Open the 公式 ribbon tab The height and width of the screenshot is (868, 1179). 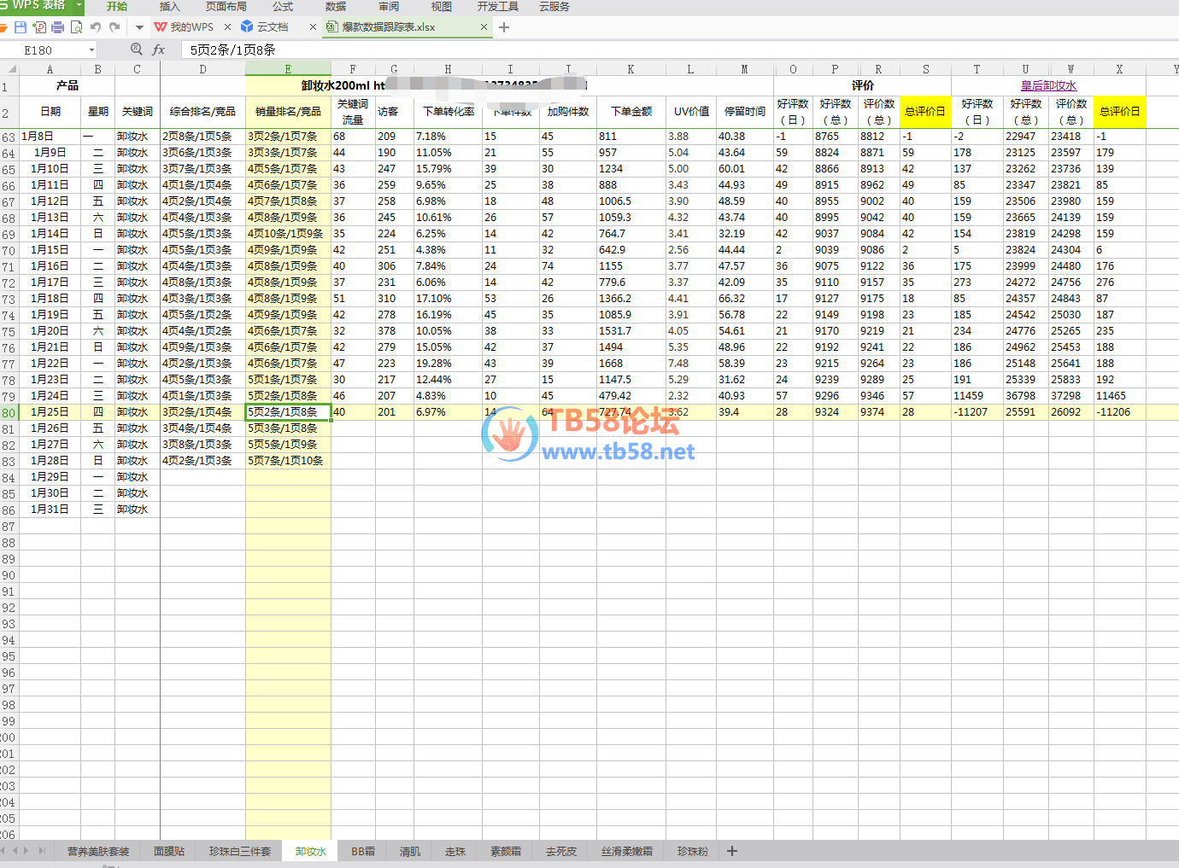click(283, 6)
